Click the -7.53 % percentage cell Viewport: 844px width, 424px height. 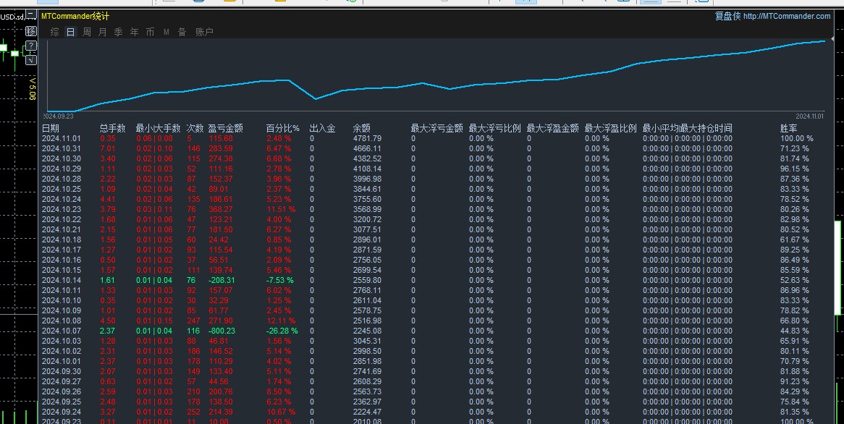pyautogui.click(x=280, y=280)
